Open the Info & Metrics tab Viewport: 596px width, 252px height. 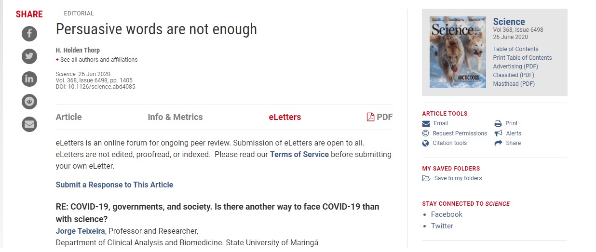tap(175, 117)
